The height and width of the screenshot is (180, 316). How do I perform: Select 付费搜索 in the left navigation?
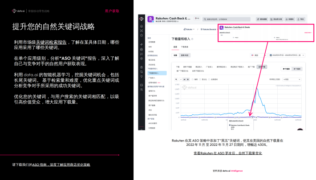(x=152, y=128)
